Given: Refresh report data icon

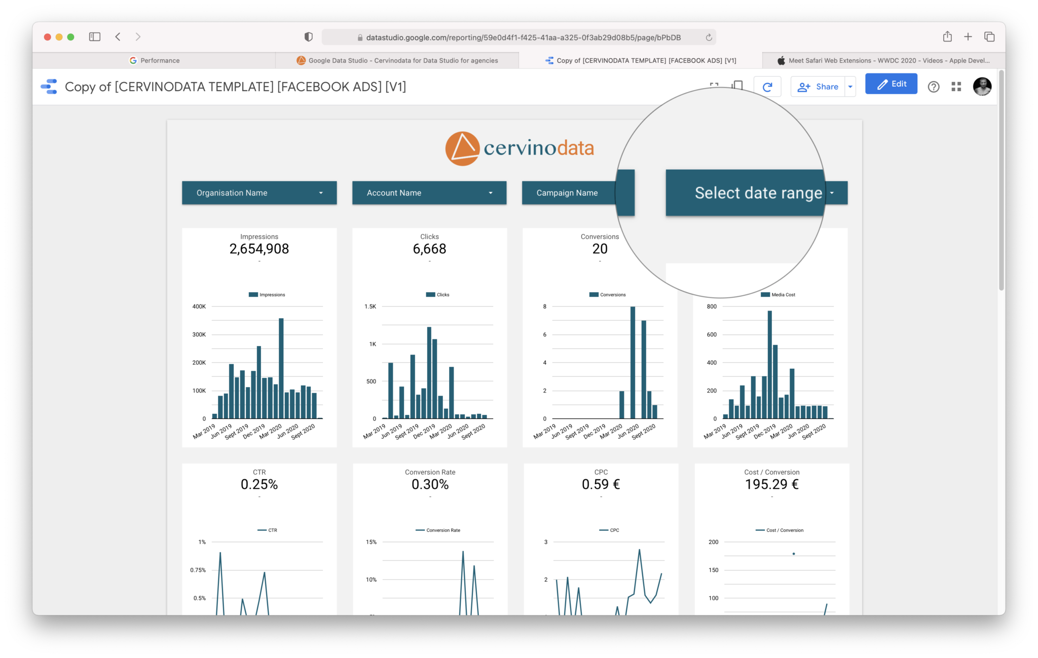Looking at the screenshot, I should 767,87.
